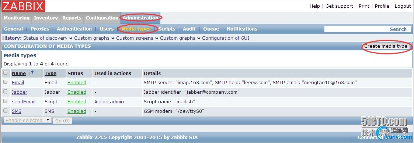Check the Jabber row checkbox
Viewport: 414px width, 143px height.
pos(5,92)
